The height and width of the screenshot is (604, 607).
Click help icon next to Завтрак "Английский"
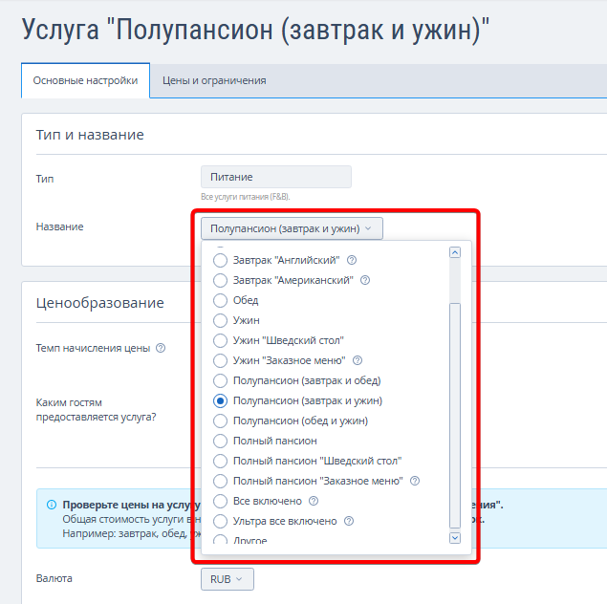[x=352, y=260]
